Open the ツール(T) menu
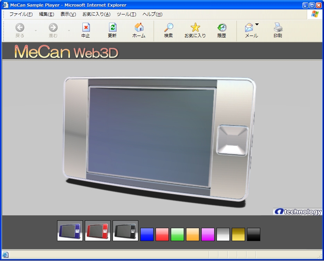 [127, 14]
